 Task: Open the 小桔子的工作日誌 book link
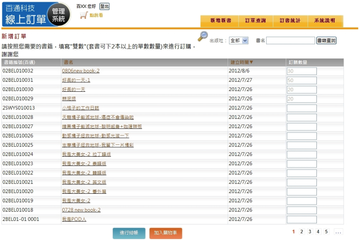coord(81,108)
